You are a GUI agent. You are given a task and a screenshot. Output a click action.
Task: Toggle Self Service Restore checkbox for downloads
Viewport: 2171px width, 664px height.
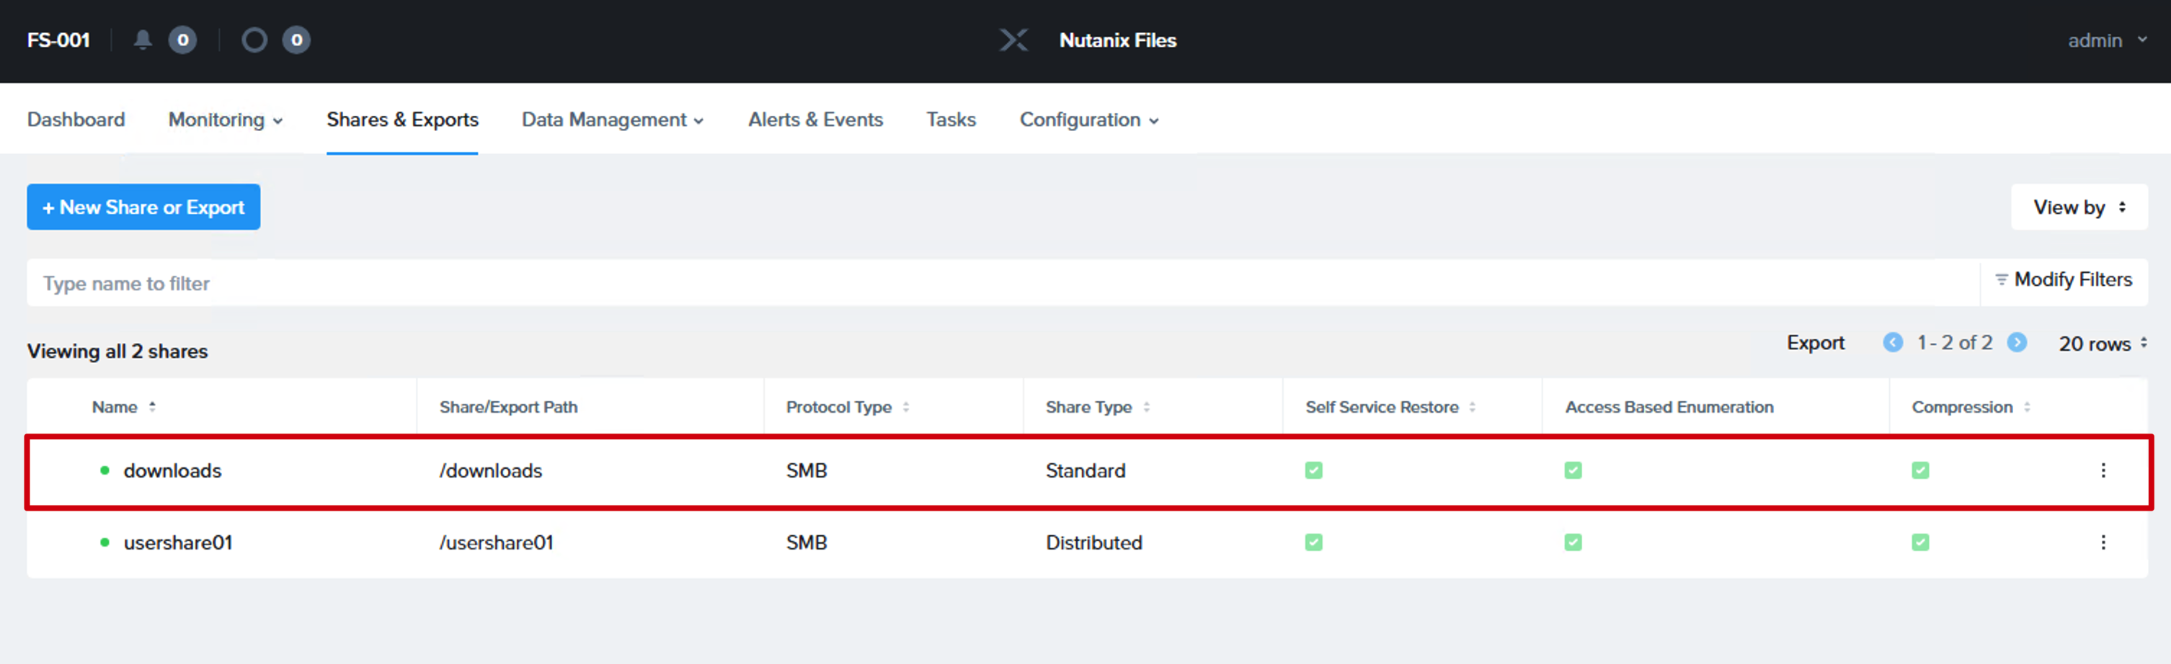tap(1313, 470)
